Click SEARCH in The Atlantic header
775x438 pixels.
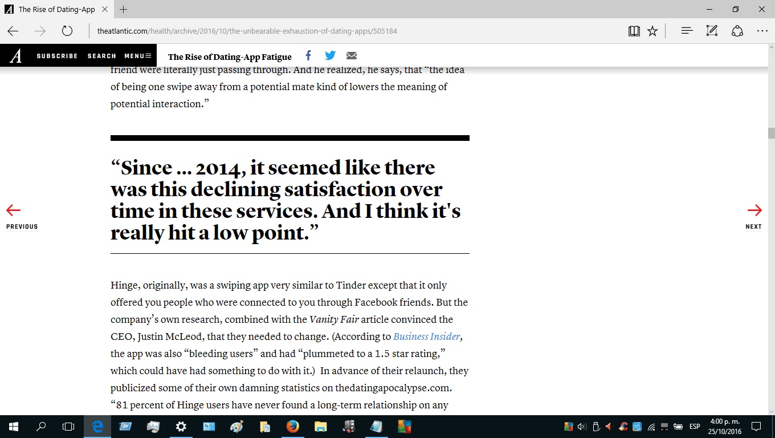pos(102,56)
